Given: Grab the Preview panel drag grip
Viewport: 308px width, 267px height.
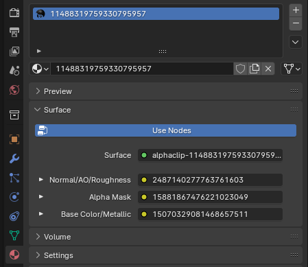Looking at the screenshot, I should (x=294, y=91).
